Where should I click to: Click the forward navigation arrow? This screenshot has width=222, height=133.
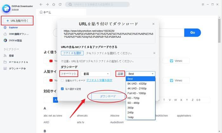[47, 5]
